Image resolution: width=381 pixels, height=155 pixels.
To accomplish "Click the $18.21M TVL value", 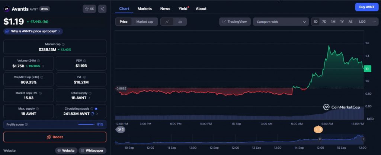I will tap(81, 82).
